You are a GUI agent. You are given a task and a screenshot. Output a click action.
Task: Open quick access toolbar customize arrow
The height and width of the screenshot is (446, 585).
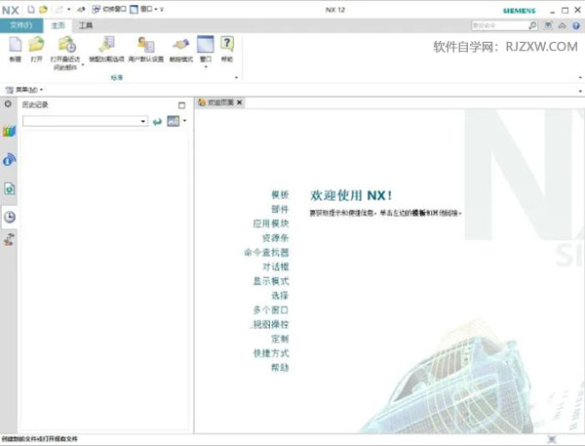(x=162, y=10)
